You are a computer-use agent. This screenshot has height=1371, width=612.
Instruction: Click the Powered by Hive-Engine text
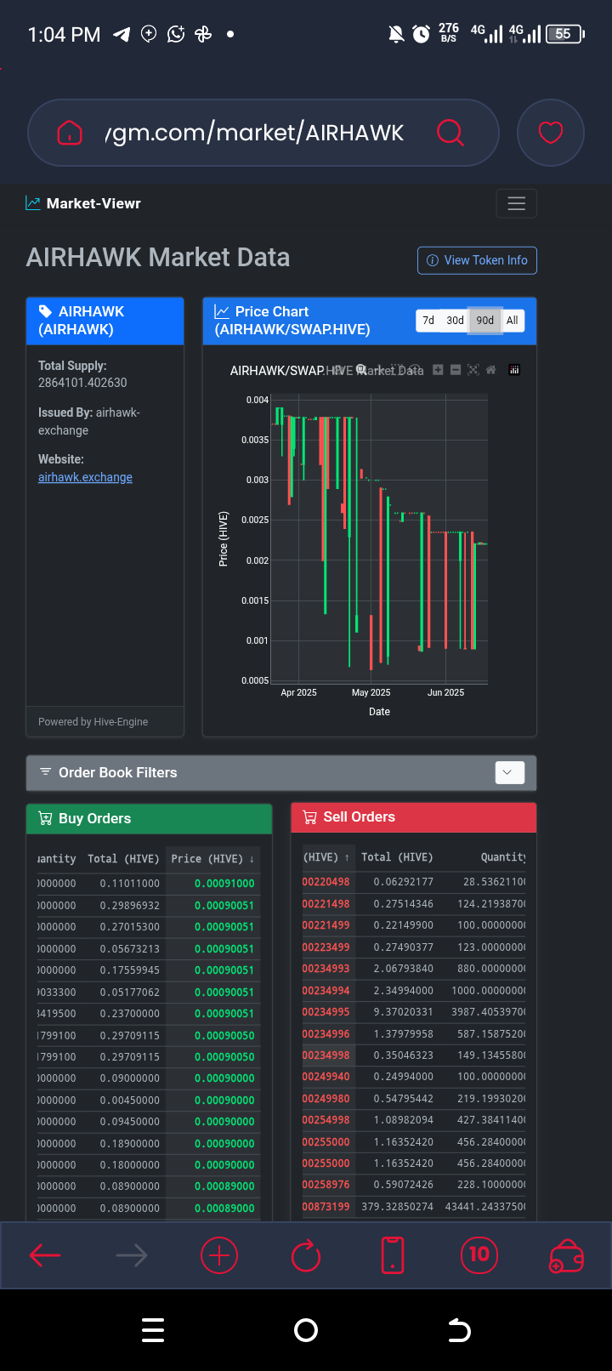coord(93,721)
